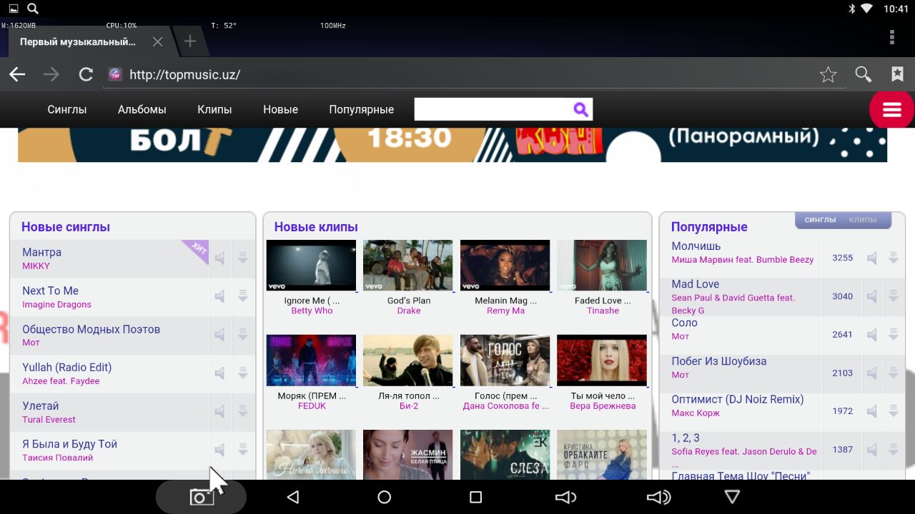This screenshot has width=915, height=514.
Task: Raise volume with the navigation bar icon
Action: tap(658, 498)
